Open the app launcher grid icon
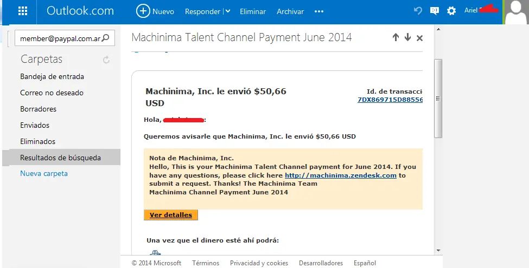Image resolution: width=529 pixels, height=268 pixels. [x=23, y=11]
